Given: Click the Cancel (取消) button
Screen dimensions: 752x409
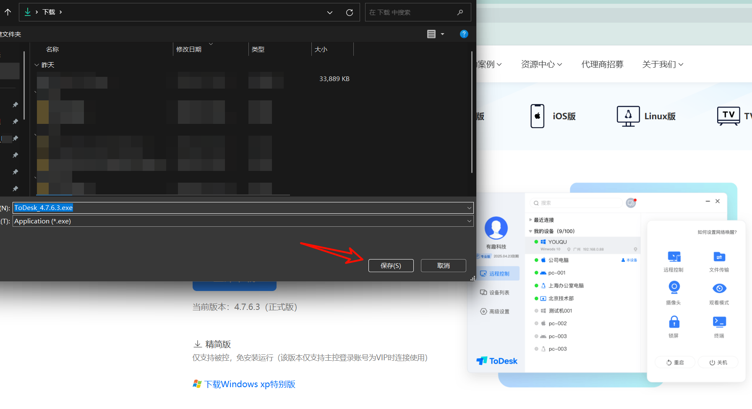Looking at the screenshot, I should 443,265.
